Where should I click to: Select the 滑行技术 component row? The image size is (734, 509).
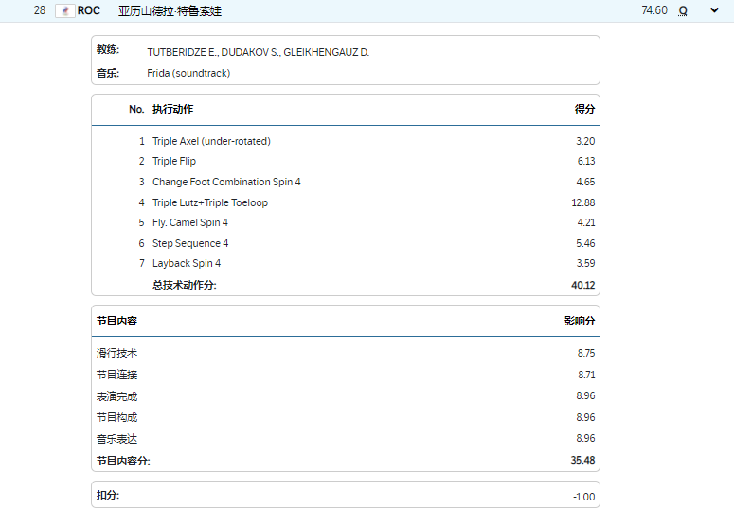[x=346, y=353]
